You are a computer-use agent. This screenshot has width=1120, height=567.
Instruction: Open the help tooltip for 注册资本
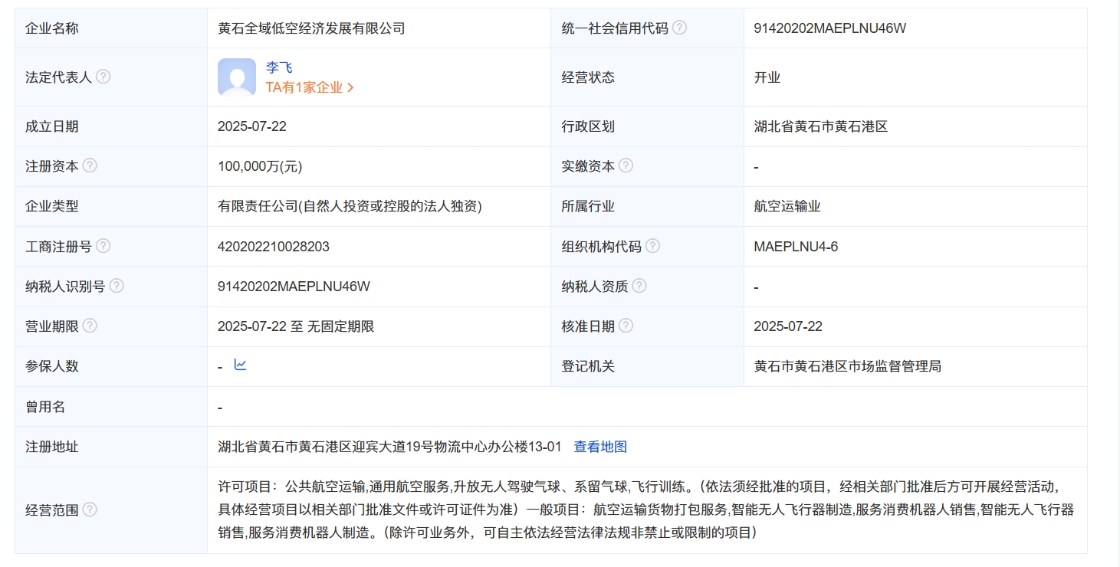coord(90,166)
